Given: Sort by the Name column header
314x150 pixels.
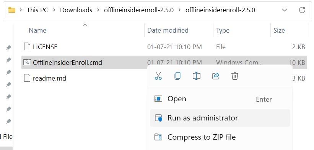Looking at the screenshot, I should [37, 30].
